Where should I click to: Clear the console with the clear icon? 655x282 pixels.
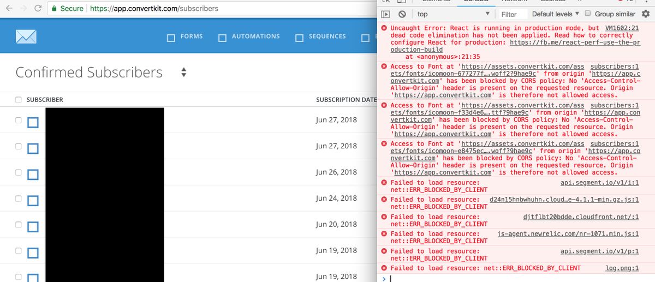402,14
